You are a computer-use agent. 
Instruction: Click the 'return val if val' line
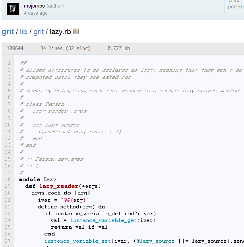coord(79,227)
